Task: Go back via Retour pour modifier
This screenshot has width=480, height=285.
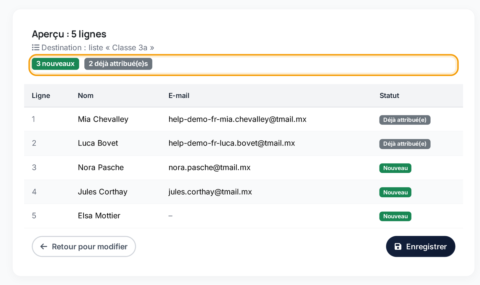Action: [84, 246]
